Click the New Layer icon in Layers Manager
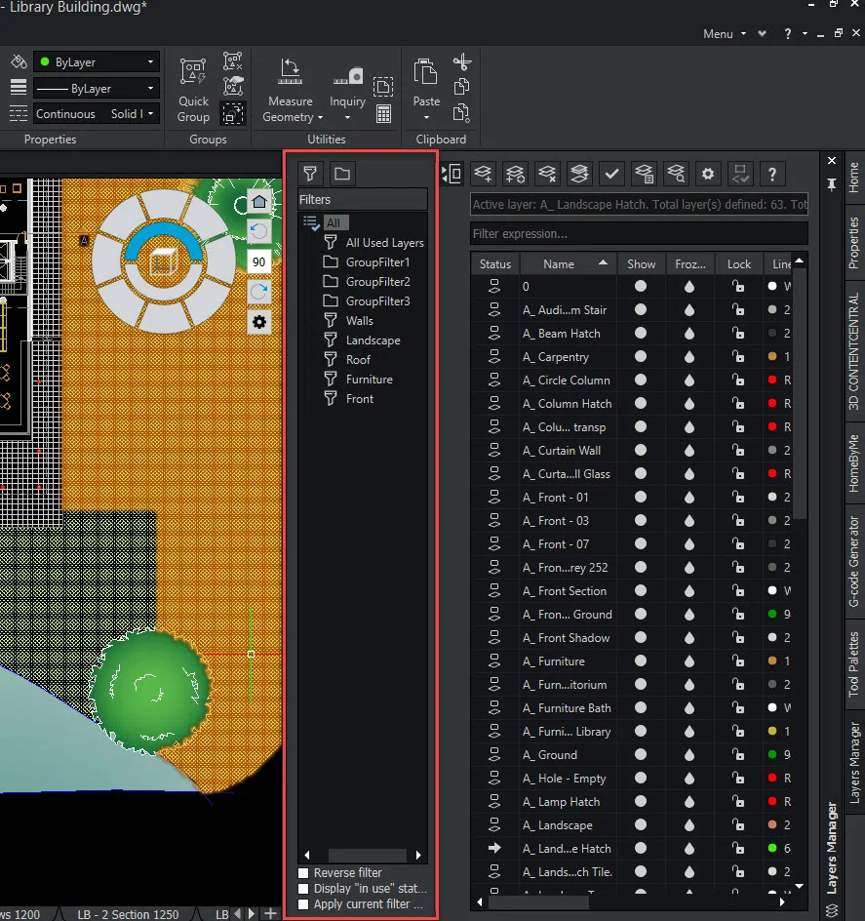 [x=483, y=174]
